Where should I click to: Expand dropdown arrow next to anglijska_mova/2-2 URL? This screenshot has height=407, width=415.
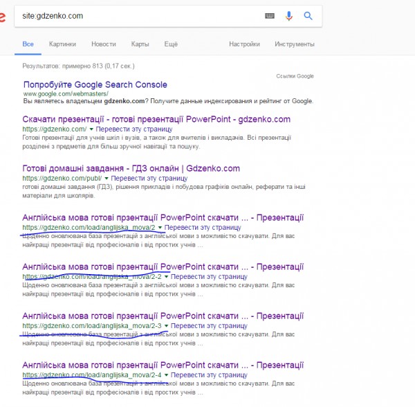coord(166,277)
